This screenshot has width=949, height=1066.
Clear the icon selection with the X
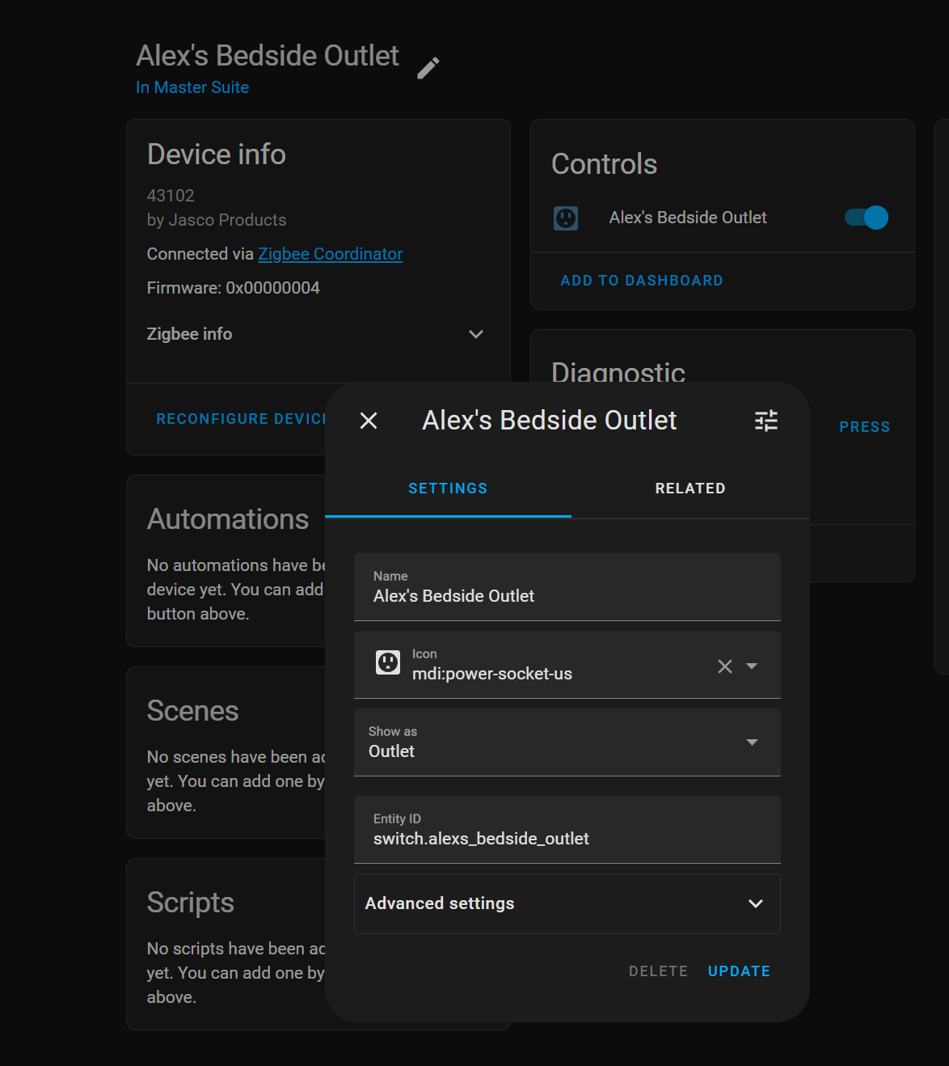coord(723,666)
